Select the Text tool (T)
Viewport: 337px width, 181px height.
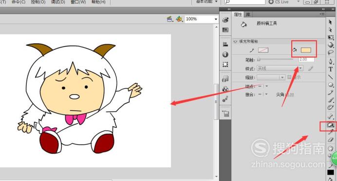[331, 69]
